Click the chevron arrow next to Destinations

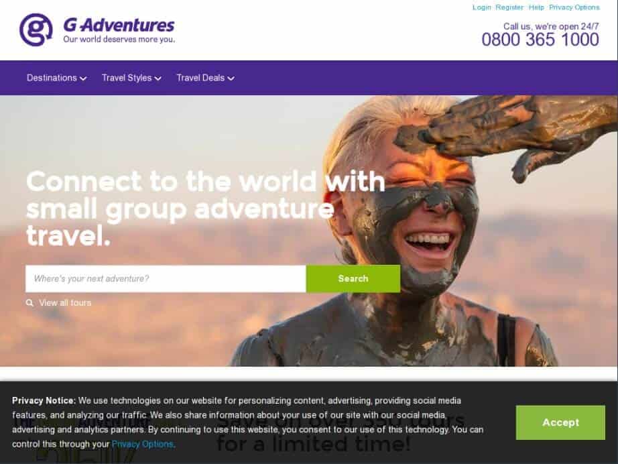click(x=83, y=78)
